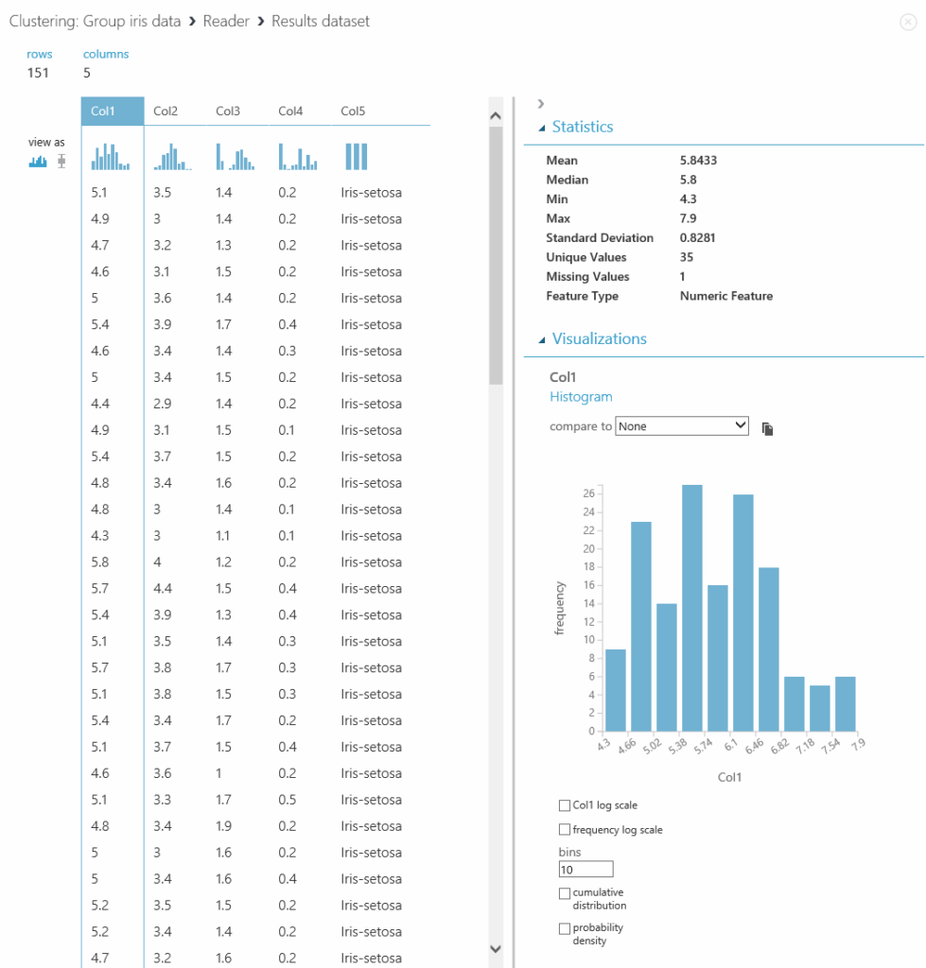Click the Col4 histogram preview
Viewport: 926px width, 968px height.
[x=296, y=156]
